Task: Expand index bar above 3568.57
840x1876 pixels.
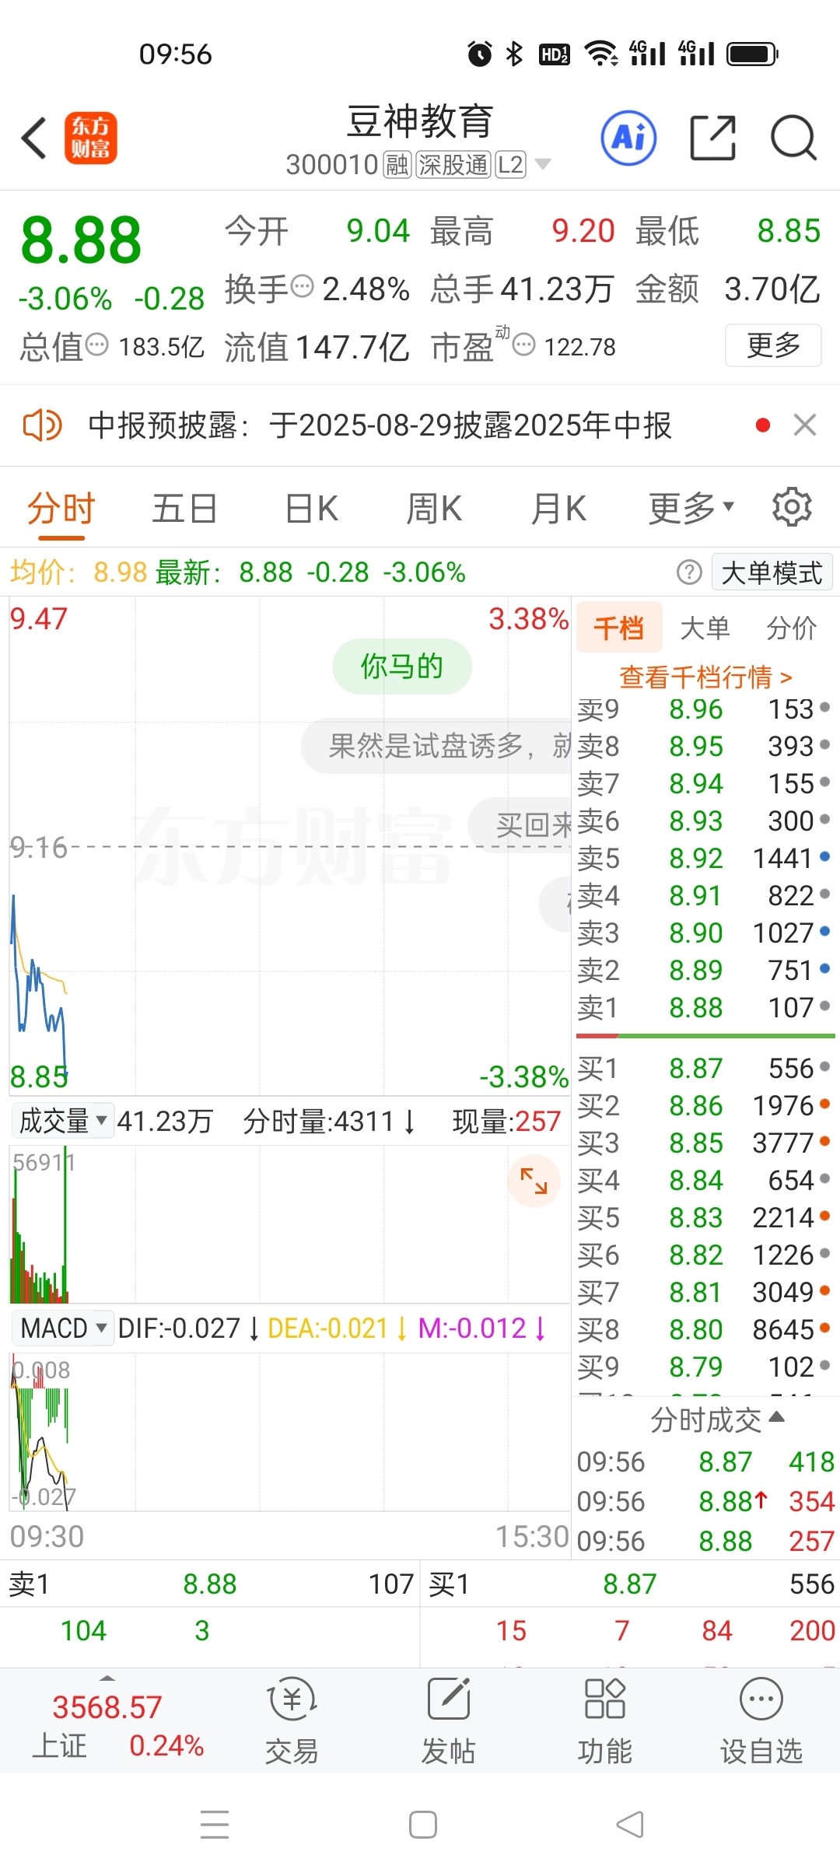Action: (x=107, y=1678)
